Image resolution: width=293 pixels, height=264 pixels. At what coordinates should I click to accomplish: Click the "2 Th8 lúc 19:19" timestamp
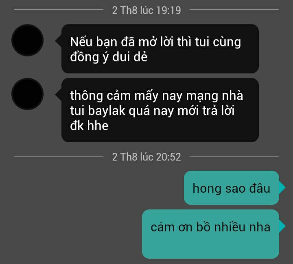click(146, 10)
